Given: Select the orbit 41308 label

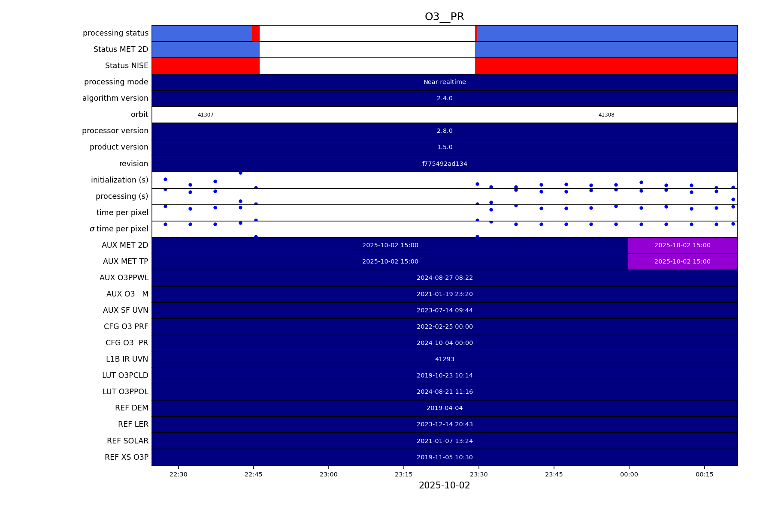Looking at the screenshot, I should pyautogui.click(x=606, y=115).
